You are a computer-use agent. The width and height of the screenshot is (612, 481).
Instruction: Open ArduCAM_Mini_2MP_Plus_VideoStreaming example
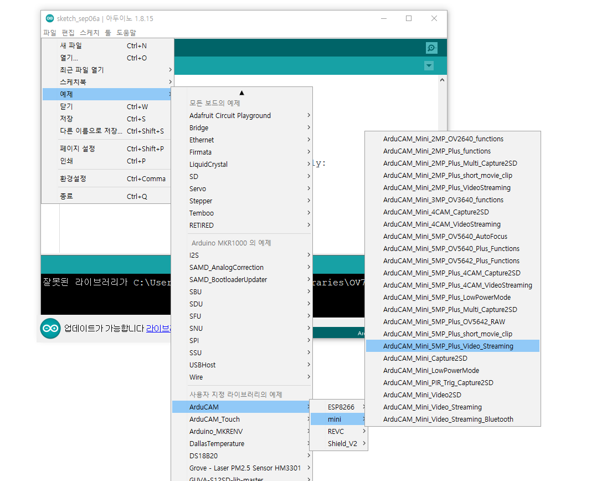pos(452,188)
